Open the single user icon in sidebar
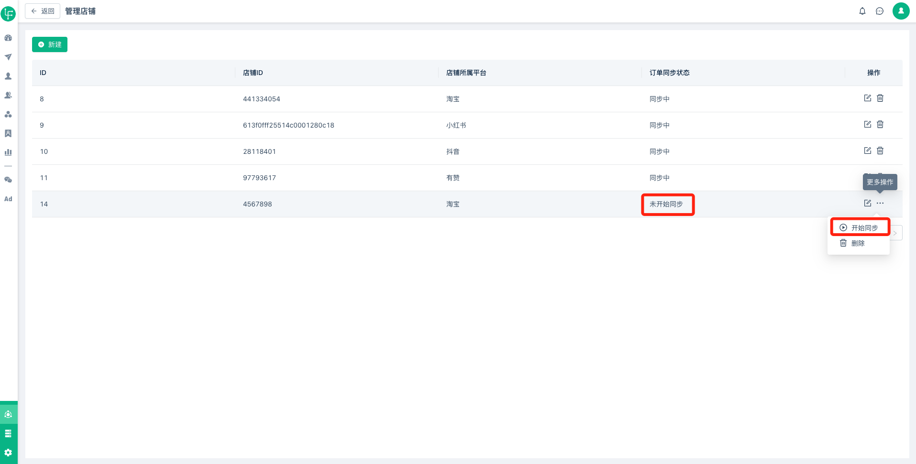 (8, 76)
